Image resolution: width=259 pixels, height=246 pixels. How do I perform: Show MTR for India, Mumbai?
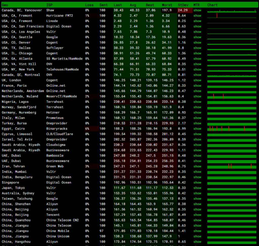[197, 172]
